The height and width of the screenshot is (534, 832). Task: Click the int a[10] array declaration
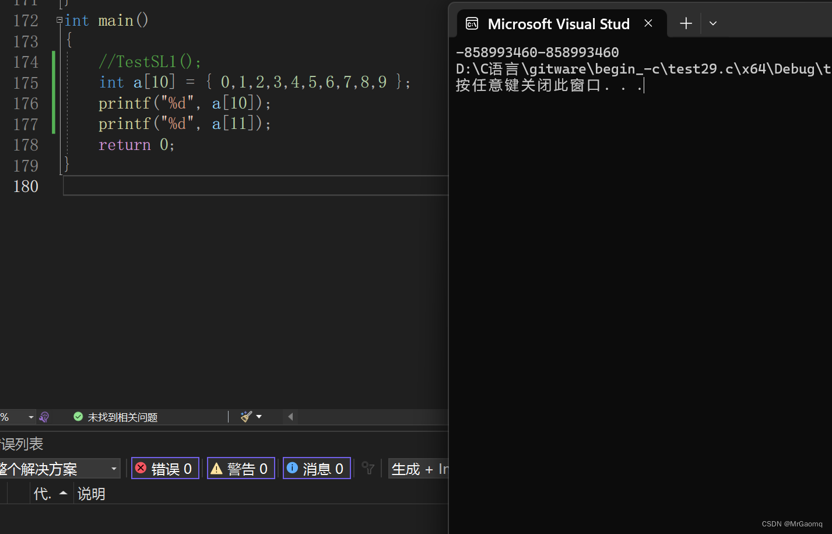click(x=255, y=82)
